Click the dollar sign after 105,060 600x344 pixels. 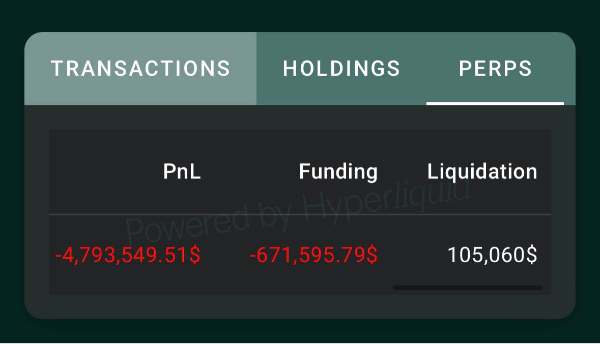tap(531, 255)
